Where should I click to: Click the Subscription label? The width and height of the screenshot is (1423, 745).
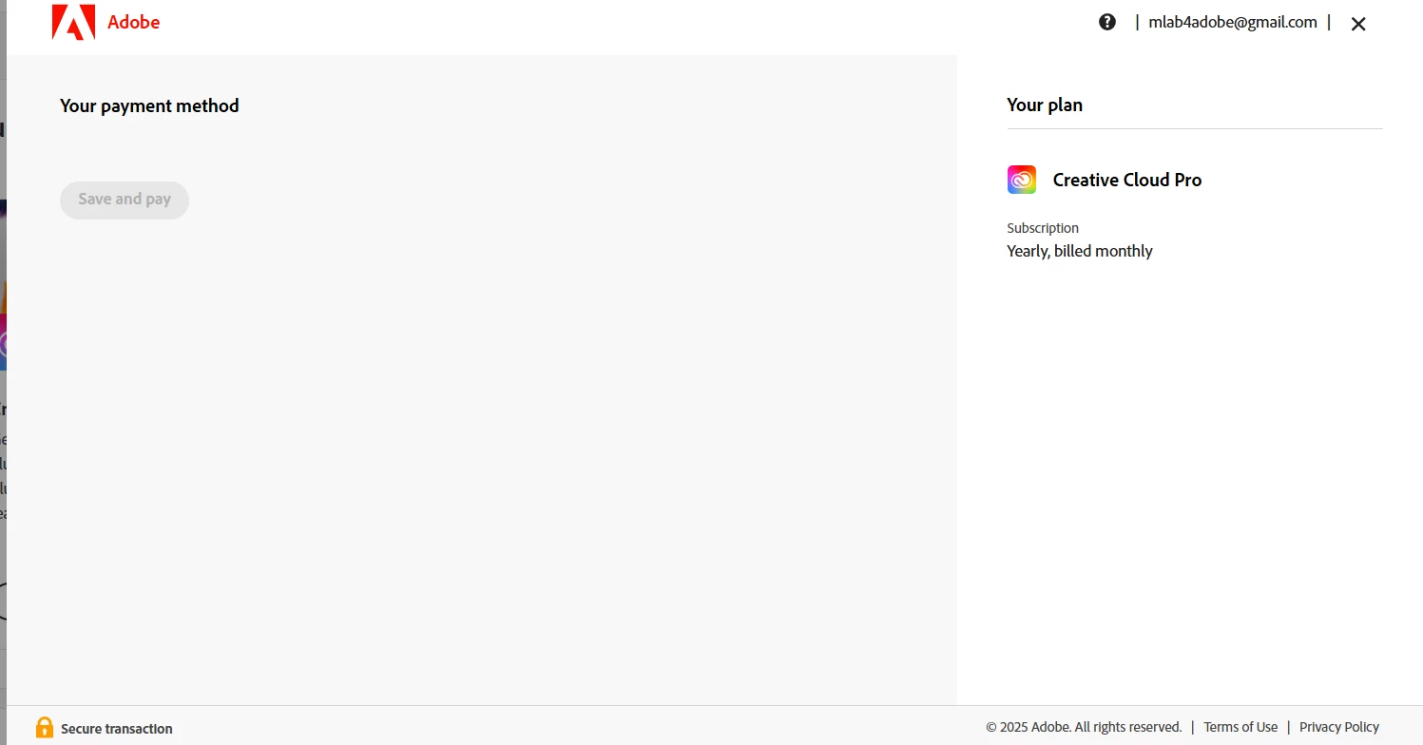1043,228
